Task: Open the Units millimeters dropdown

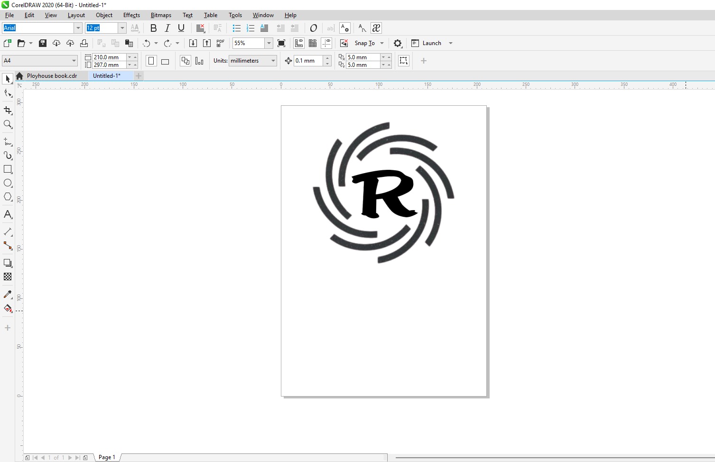Action: (273, 61)
